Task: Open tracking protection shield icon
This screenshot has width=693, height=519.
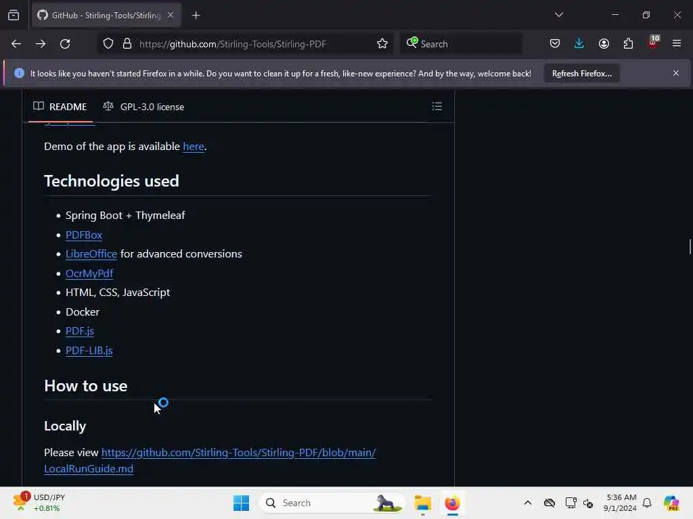Action: coord(108,44)
